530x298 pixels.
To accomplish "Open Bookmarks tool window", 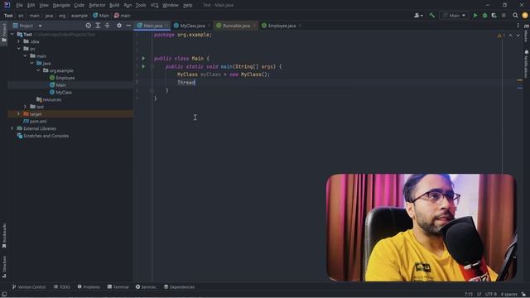I will point(4,236).
